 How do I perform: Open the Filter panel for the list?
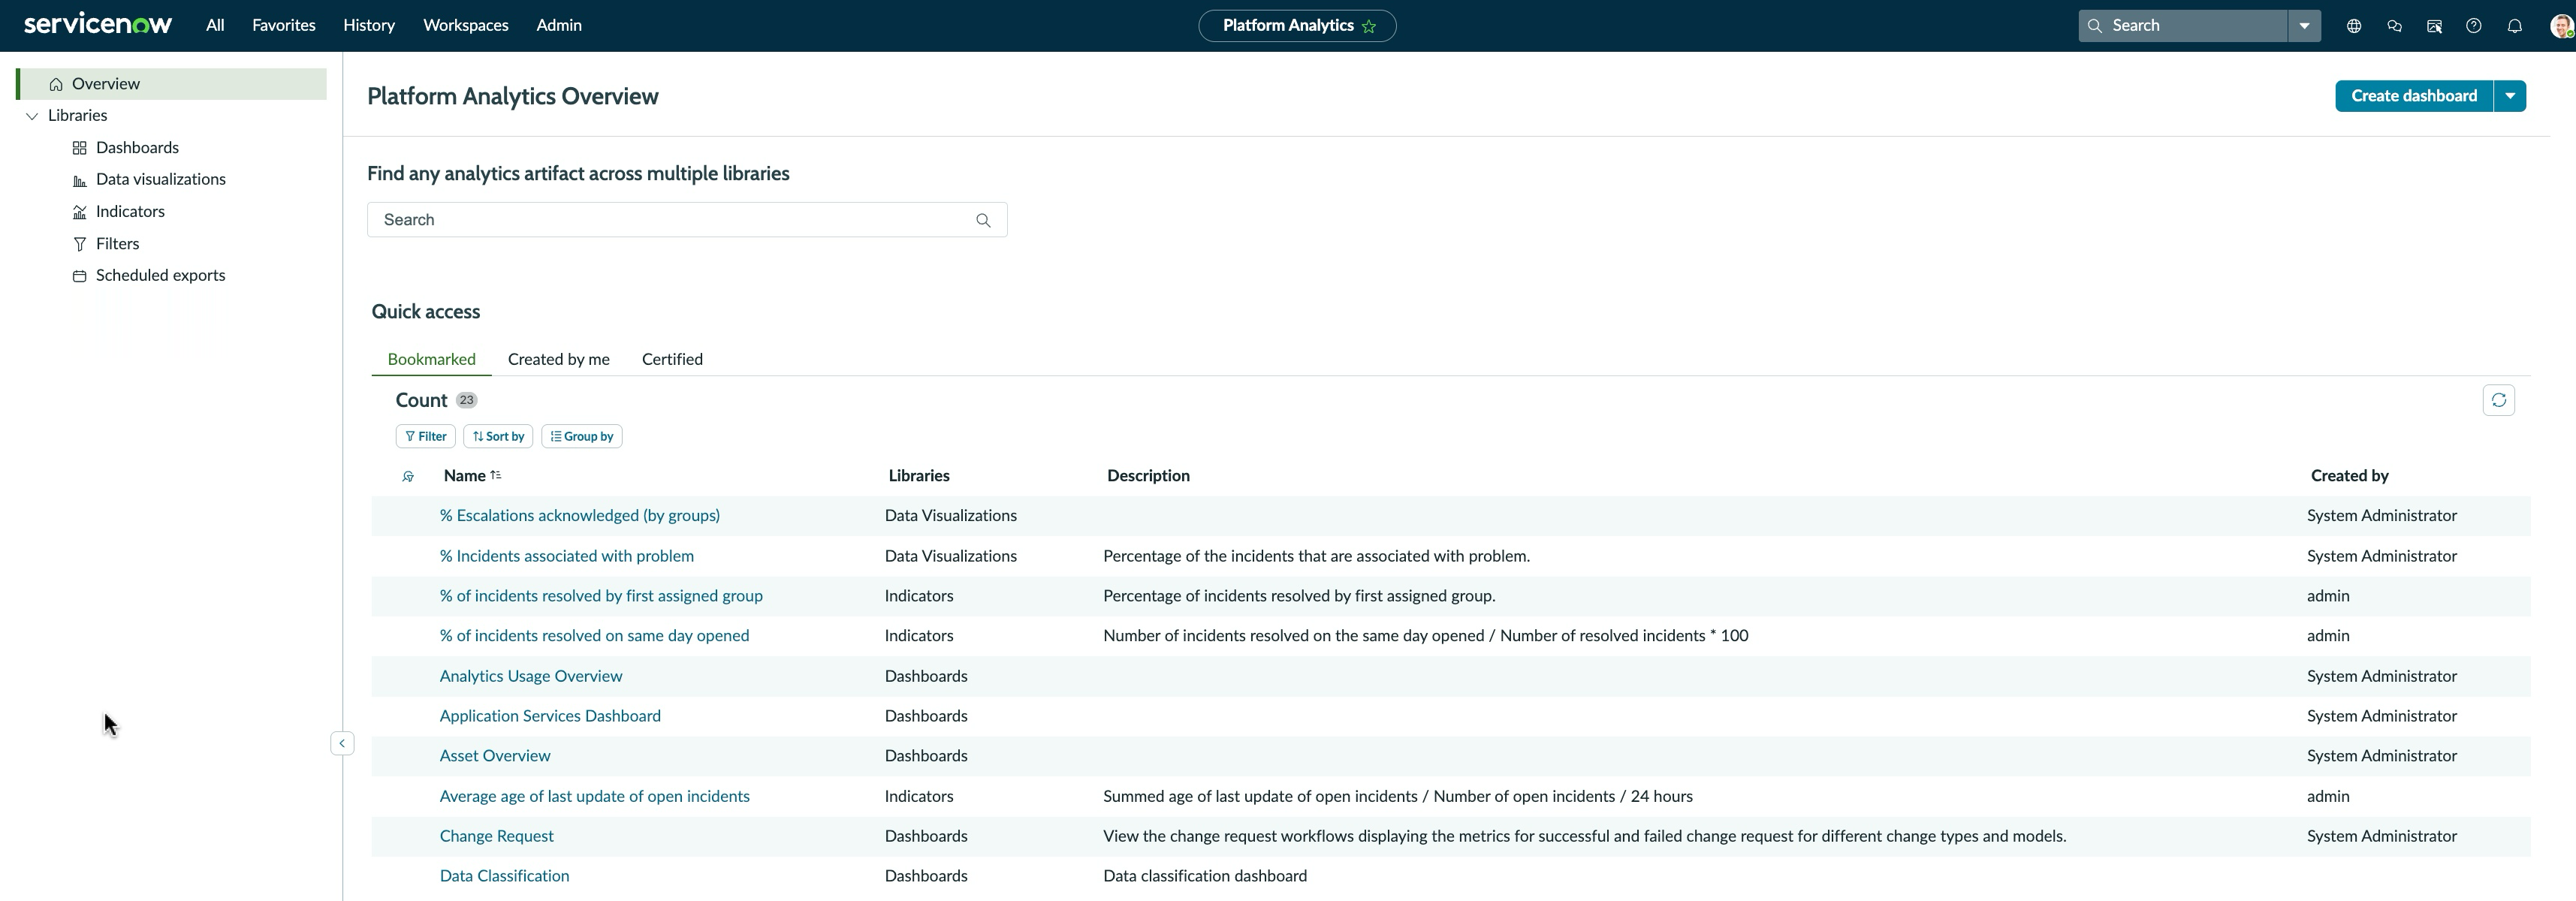[x=426, y=436]
